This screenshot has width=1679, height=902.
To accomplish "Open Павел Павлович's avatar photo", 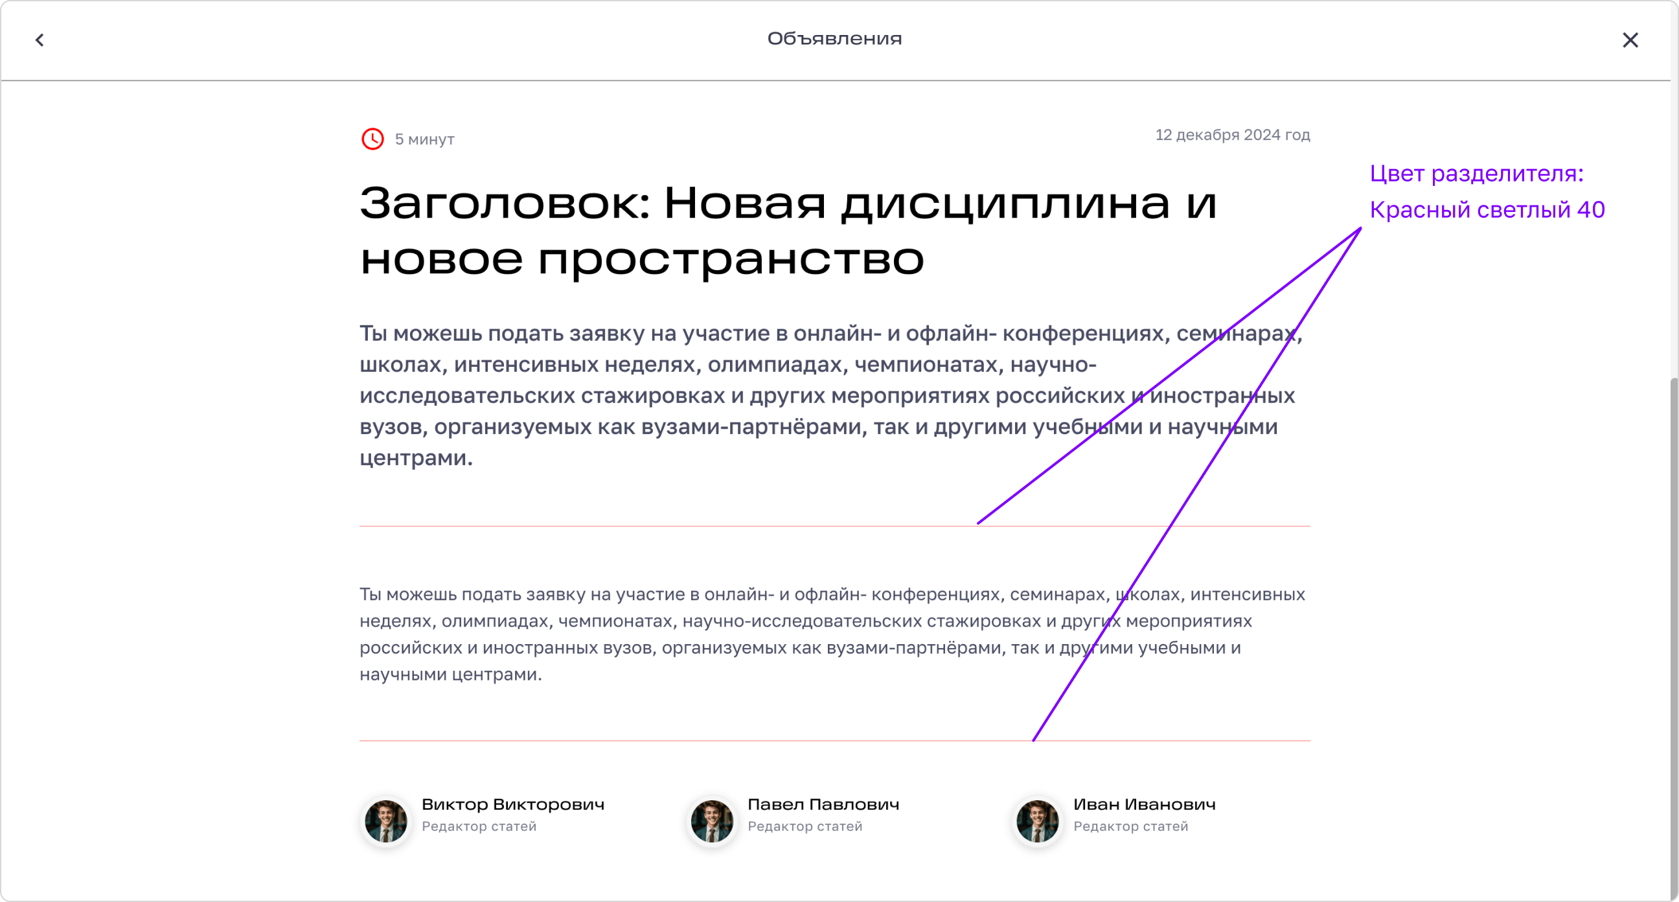I will click(x=712, y=821).
